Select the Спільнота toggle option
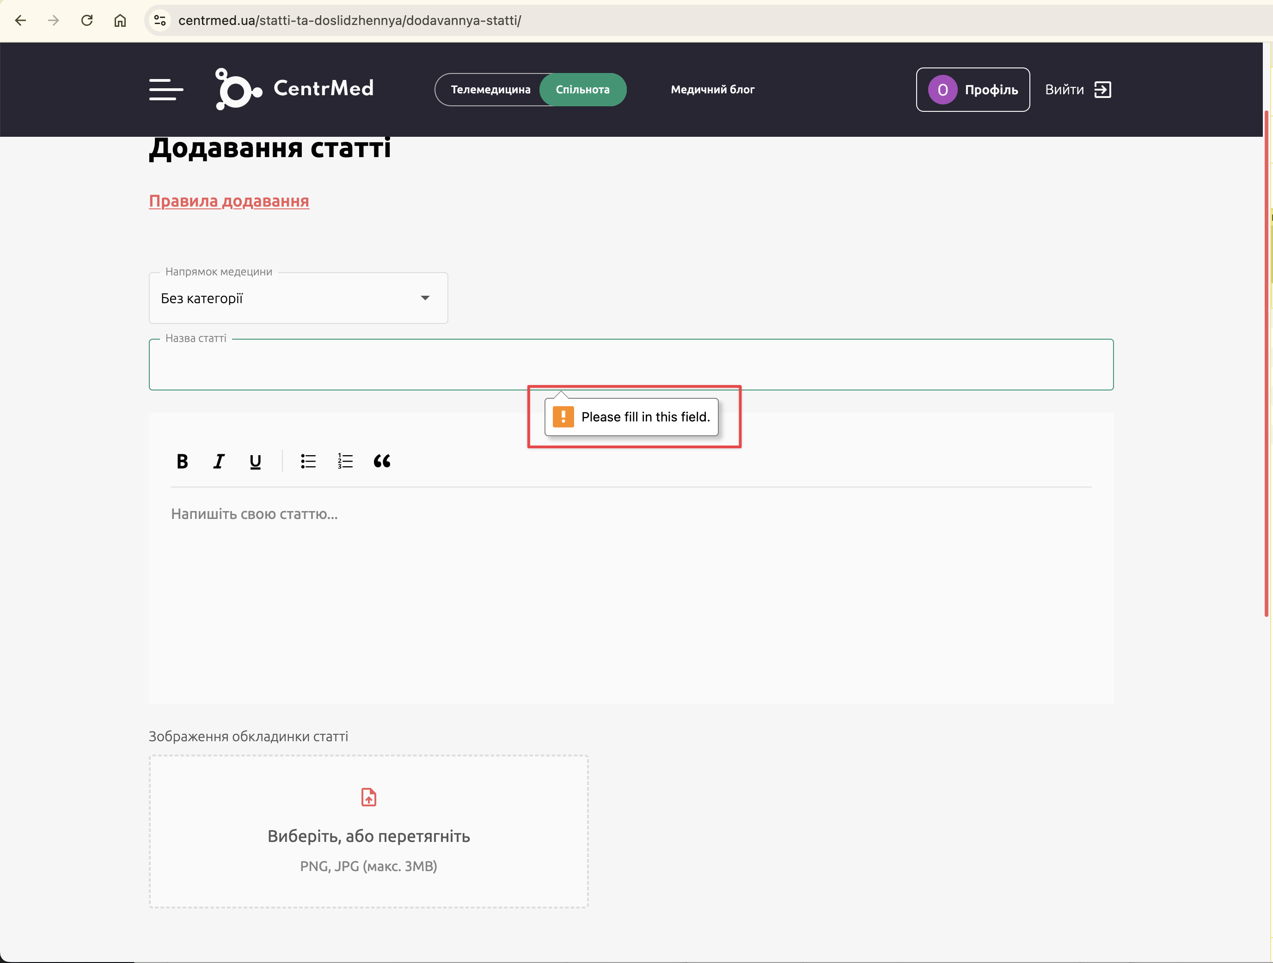1273x963 pixels. [x=582, y=90]
